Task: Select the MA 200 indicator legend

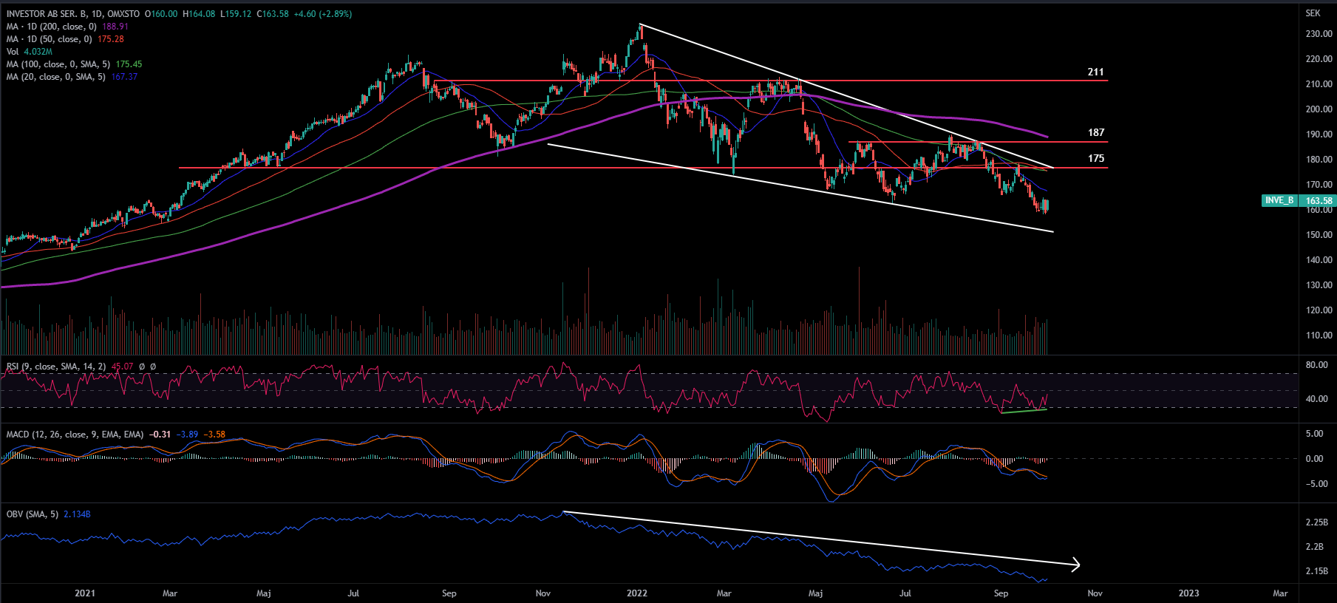Action: point(50,27)
